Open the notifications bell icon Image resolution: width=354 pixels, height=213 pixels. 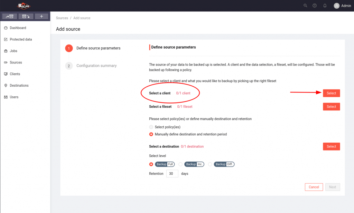[x=325, y=6]
